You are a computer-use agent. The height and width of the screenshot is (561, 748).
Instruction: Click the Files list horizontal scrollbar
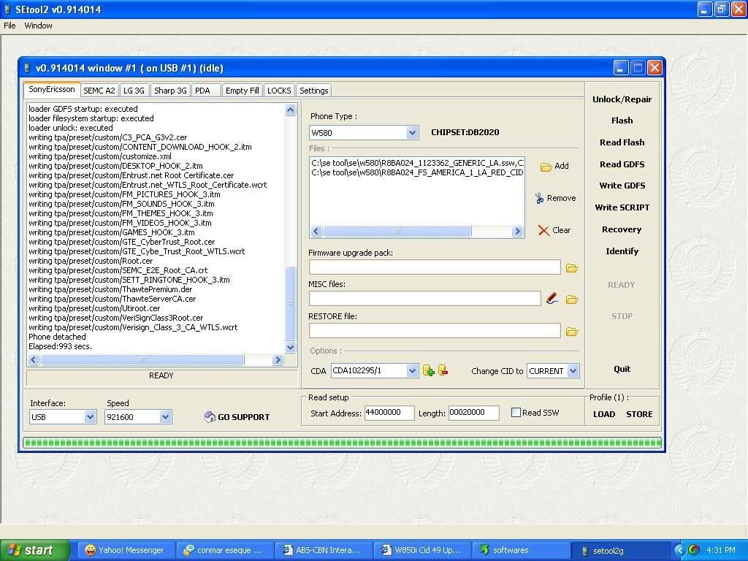pos(417,232)
